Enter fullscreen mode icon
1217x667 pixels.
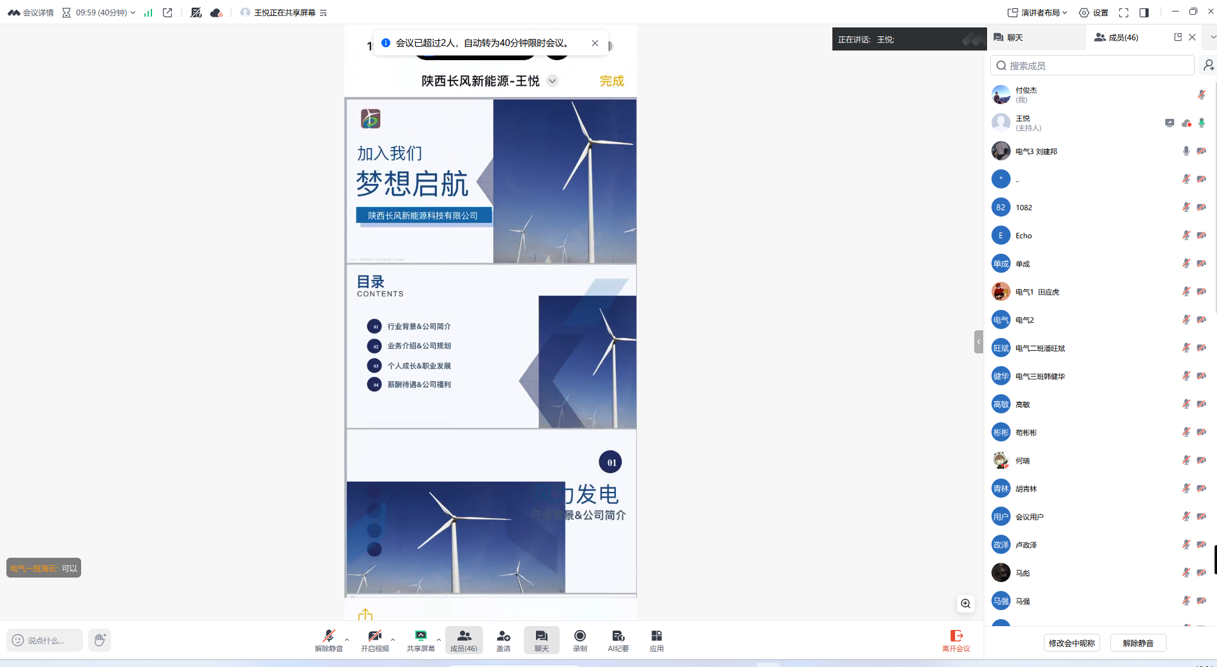1124,13
